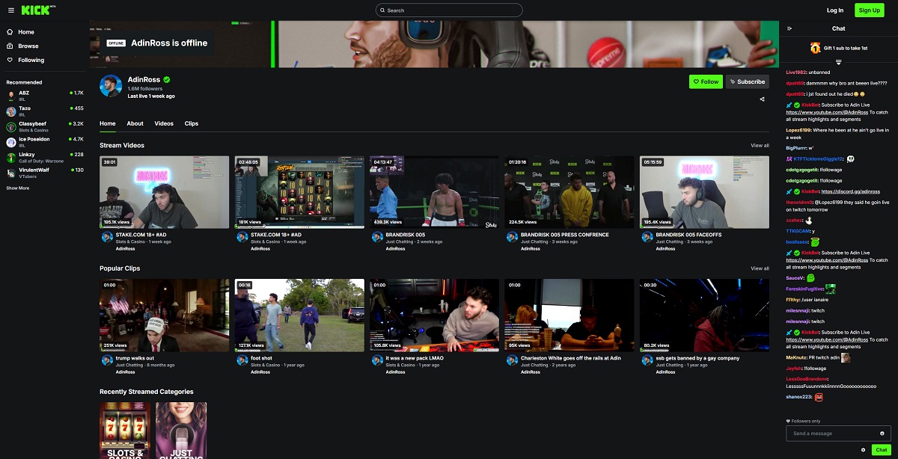The height and width of the screenshot is (459, 898).
Task: Go to Following in sidebar
Action: click(31, 60)
